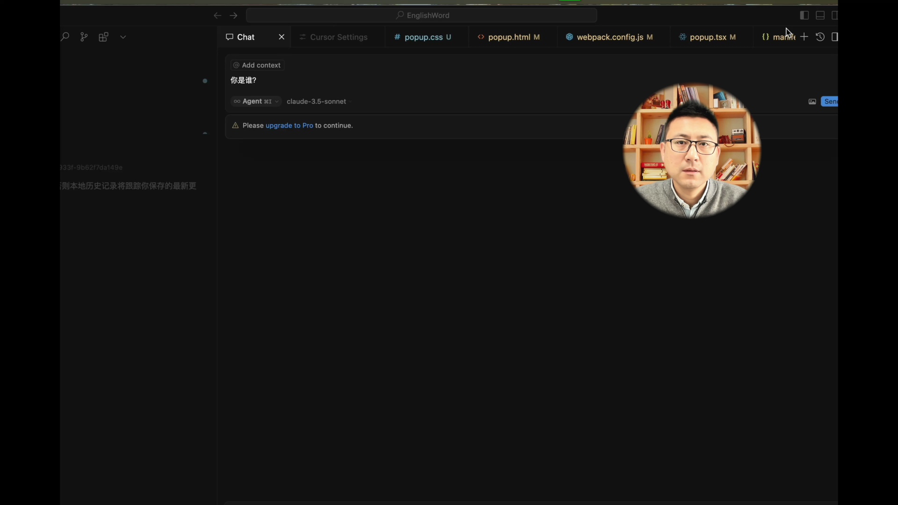Screen dimensions: 898x505
Task: Select the Search icon in the activity bar
Action: (x=65, y=37)
